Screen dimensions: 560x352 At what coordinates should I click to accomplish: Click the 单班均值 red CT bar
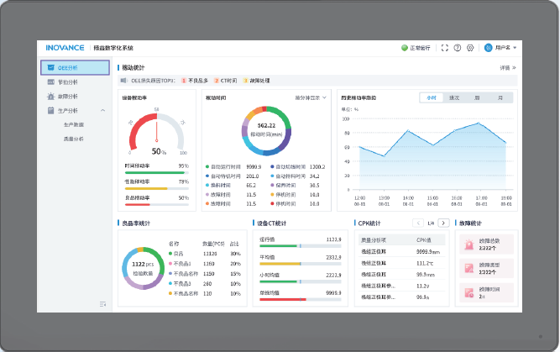[300, 299]
